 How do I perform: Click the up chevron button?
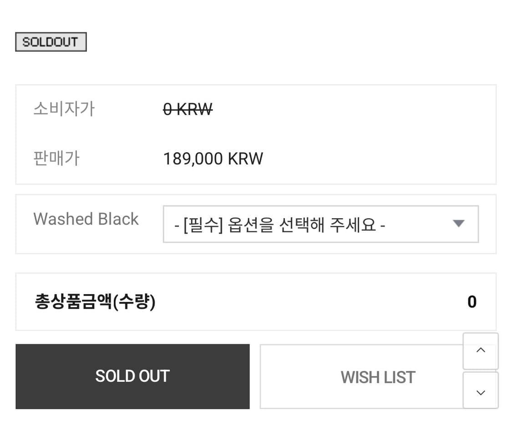pyautogui.click(x=481, y=350)
